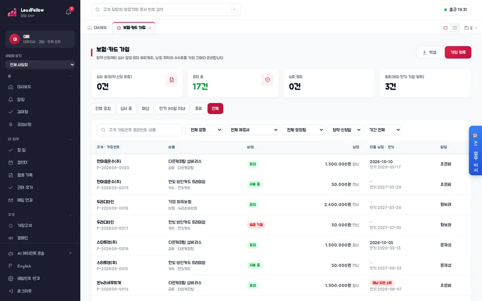Open the 기간 전체 dropdown
The image size is (482, 301).
[x=382, y=130]
